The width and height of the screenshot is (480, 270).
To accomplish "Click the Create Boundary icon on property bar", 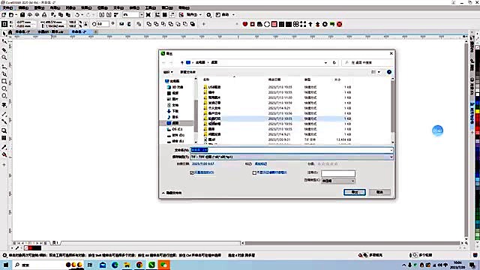I will 193,24.
